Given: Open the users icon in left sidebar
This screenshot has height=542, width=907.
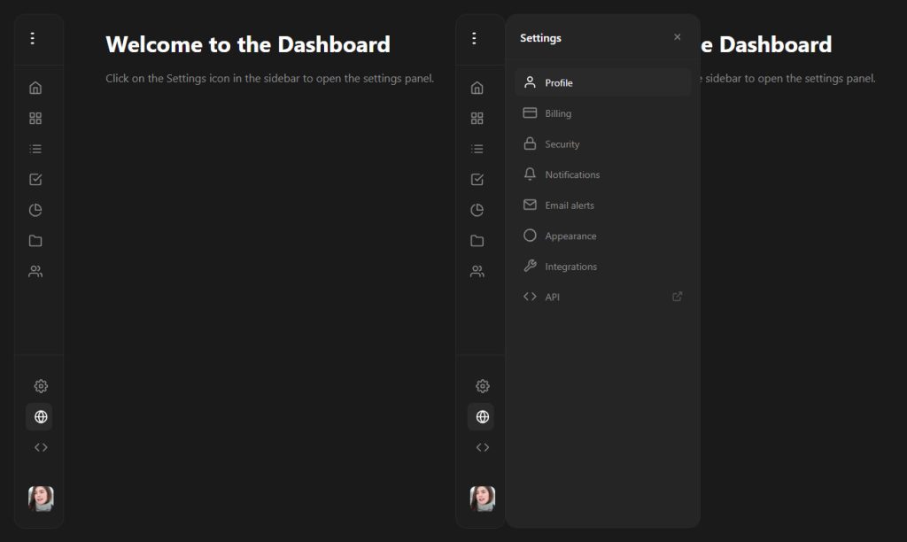Looking at the screenshot, I should point(35,271).
